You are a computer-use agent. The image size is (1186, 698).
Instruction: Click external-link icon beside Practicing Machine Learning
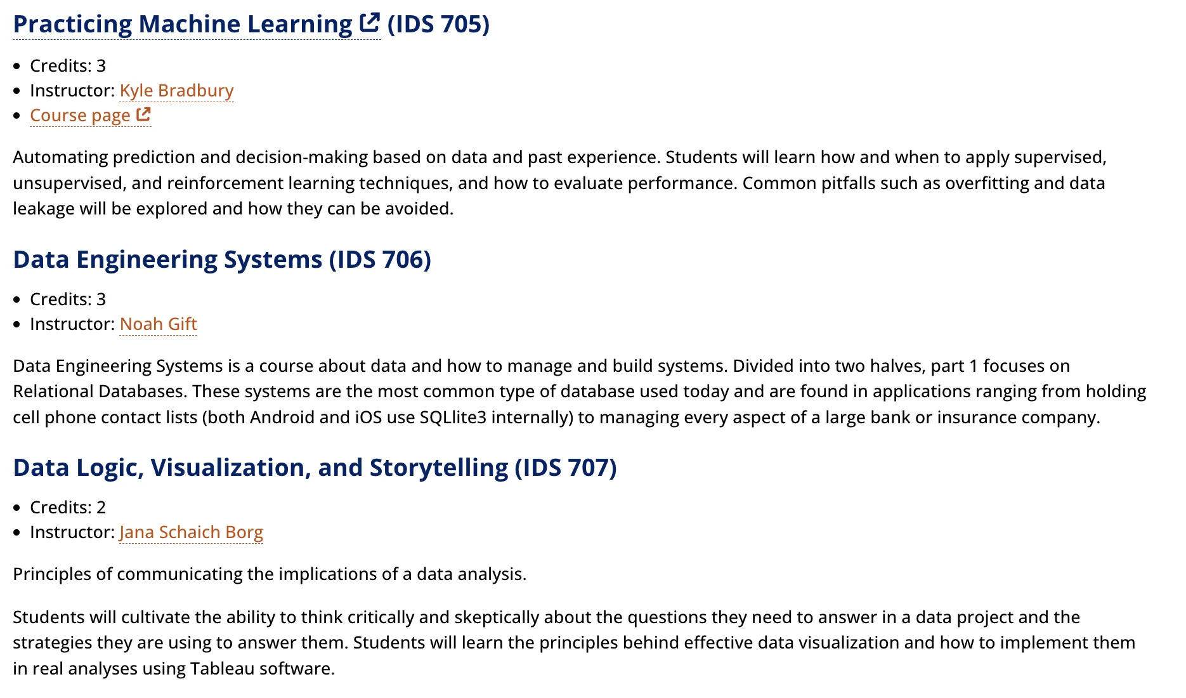(x=370, y=23)
